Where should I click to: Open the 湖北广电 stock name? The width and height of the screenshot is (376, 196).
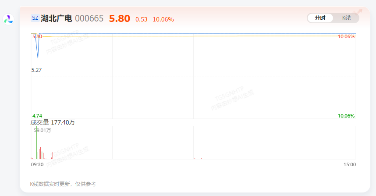coord(57,18)
